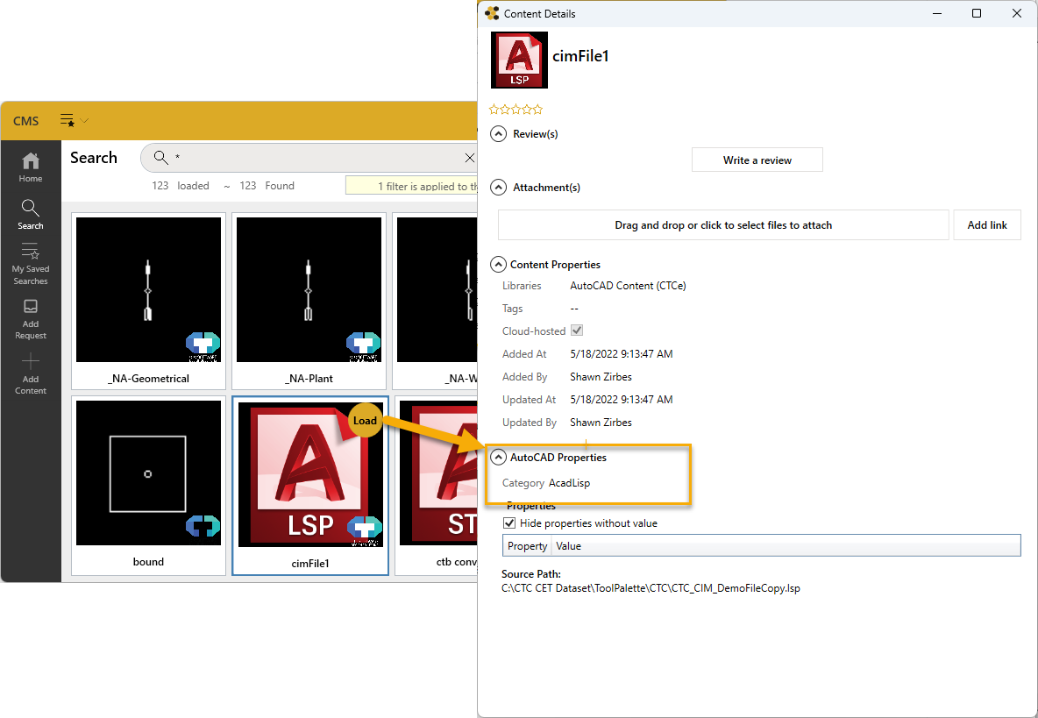The height and width of the screenshot is (718, 1038).
Task: Minimize the Content Details window
Action: click(x=937, y=13)
